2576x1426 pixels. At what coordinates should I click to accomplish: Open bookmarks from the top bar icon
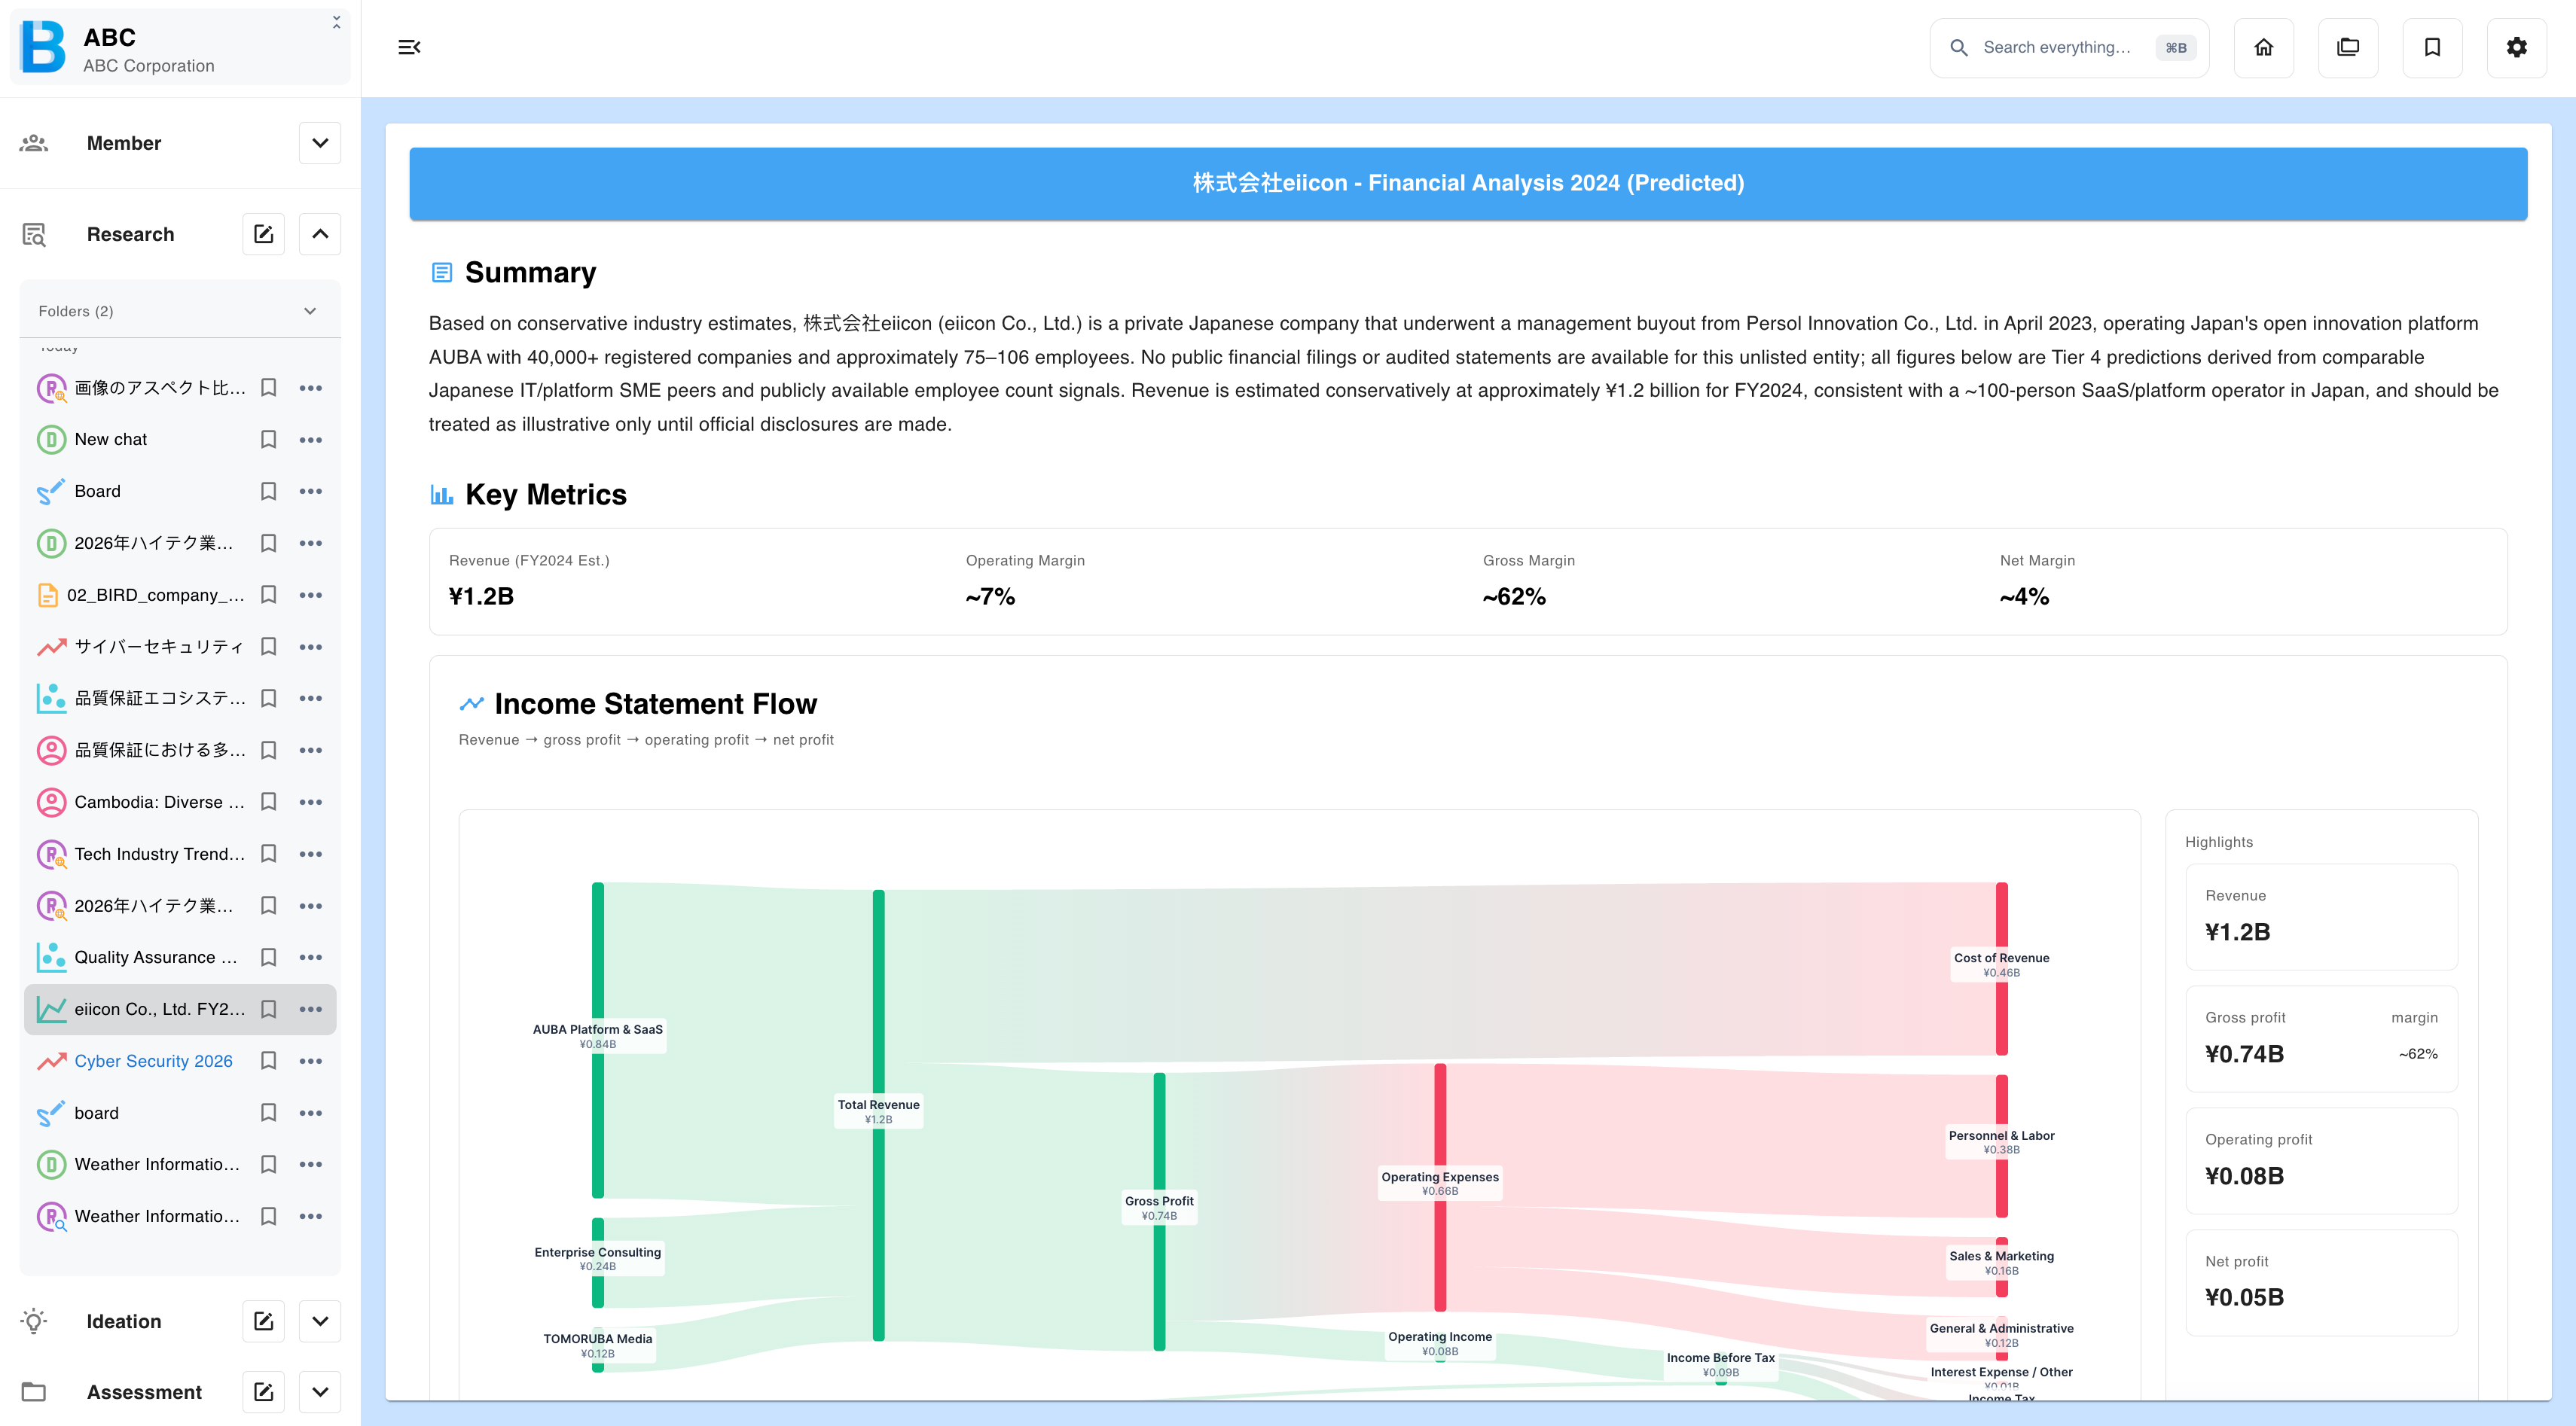[x=2432, y=47]
